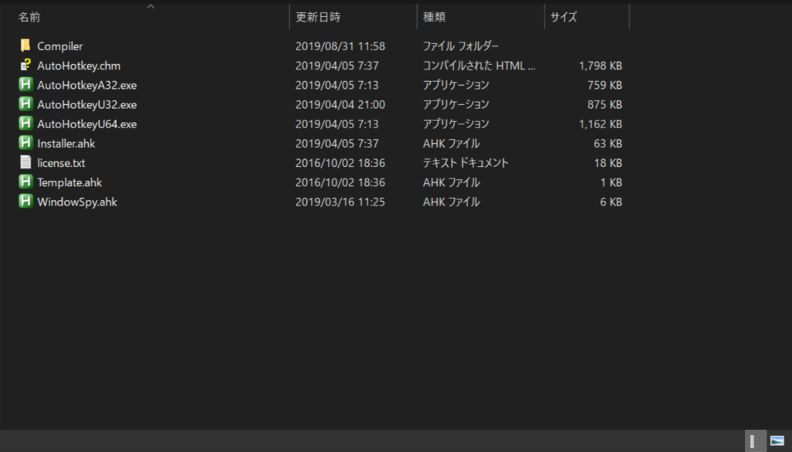The image size is (792, 452).
Task: Select the AutoHotkeyU64.exe icon
Action: coord(26,124)
